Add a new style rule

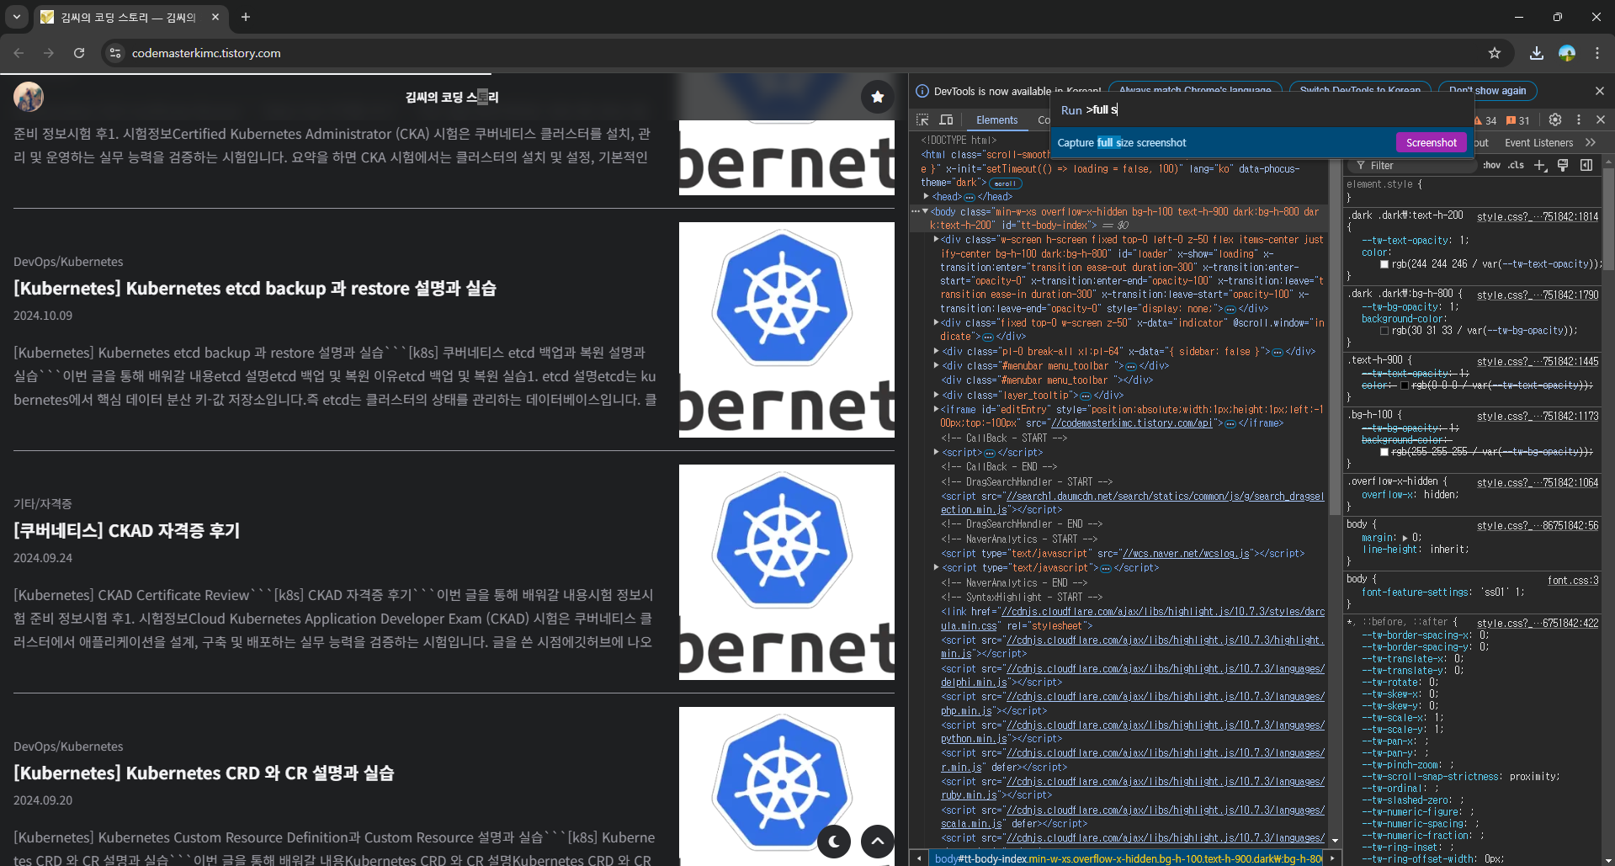[x=1540, y=165]
